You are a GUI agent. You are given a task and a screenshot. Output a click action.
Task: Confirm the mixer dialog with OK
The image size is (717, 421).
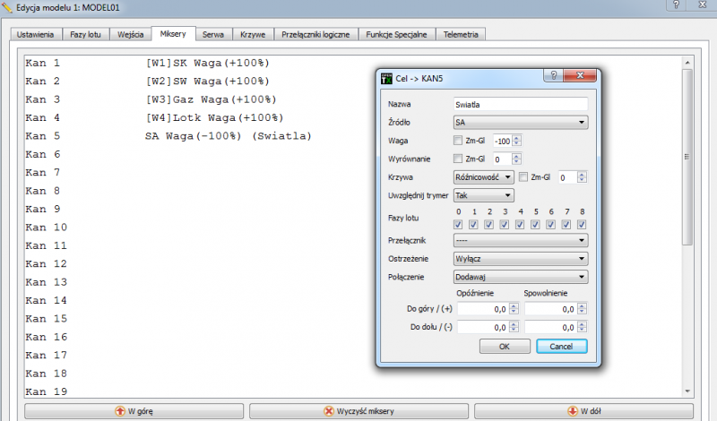click(x=505, y=346)
